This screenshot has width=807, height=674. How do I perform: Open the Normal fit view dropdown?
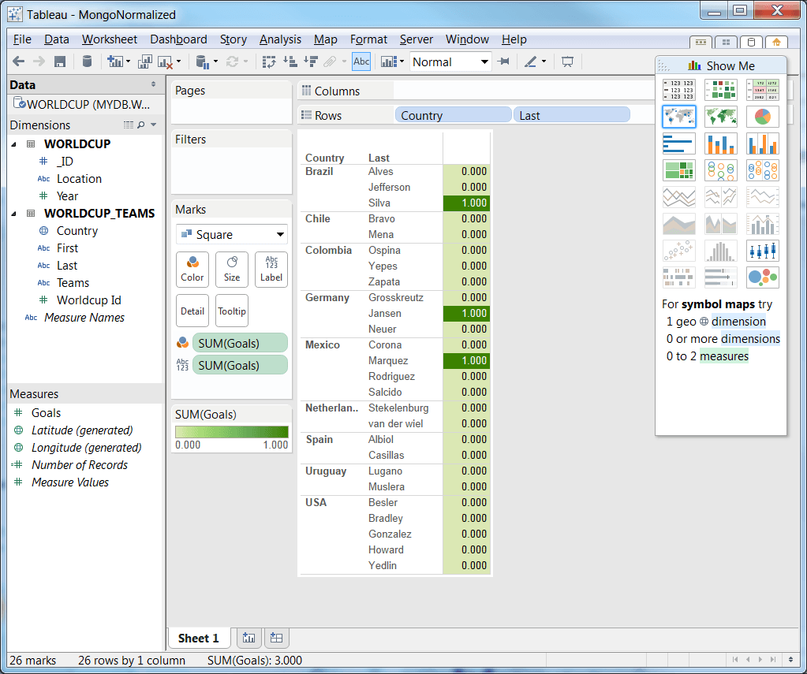[450, 61]
